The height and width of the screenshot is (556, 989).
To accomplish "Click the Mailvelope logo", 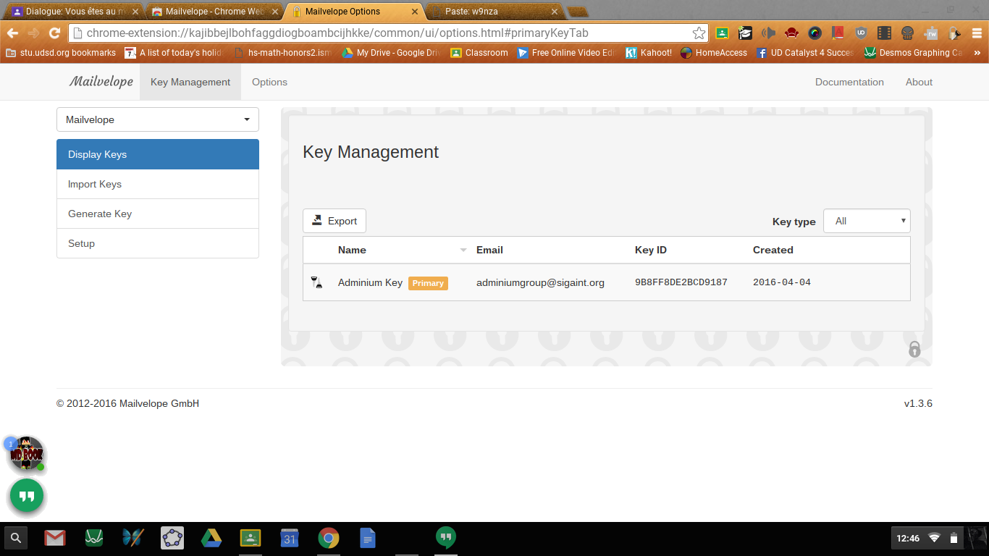I will point(101,82).
